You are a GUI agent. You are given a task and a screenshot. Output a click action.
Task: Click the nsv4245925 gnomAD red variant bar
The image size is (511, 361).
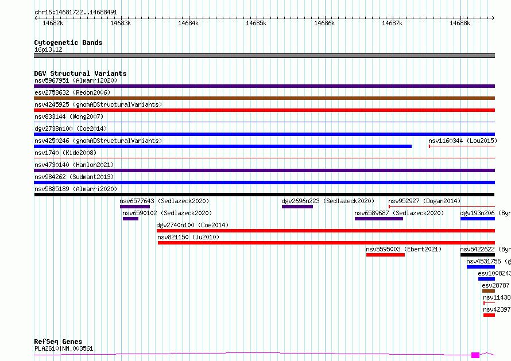coord(264,110)
